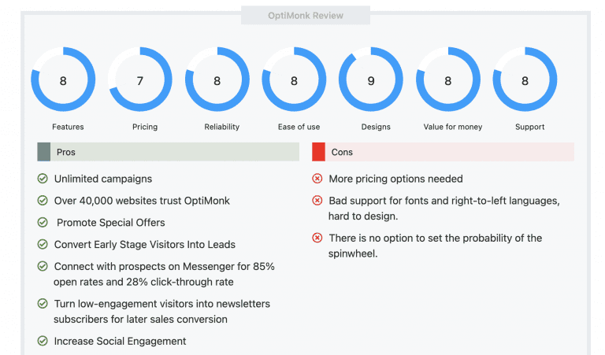Click the Features score ring showing 8
This screenshot has width=605, height=355.
point(63,80)
